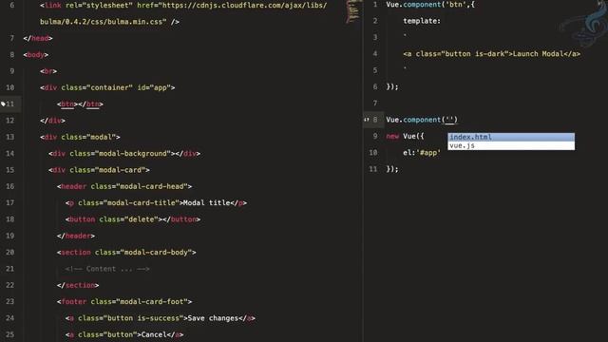This screenshot has width=608, height=342.
Task: Click the </header> closing tag
Action: coord(76,236)
